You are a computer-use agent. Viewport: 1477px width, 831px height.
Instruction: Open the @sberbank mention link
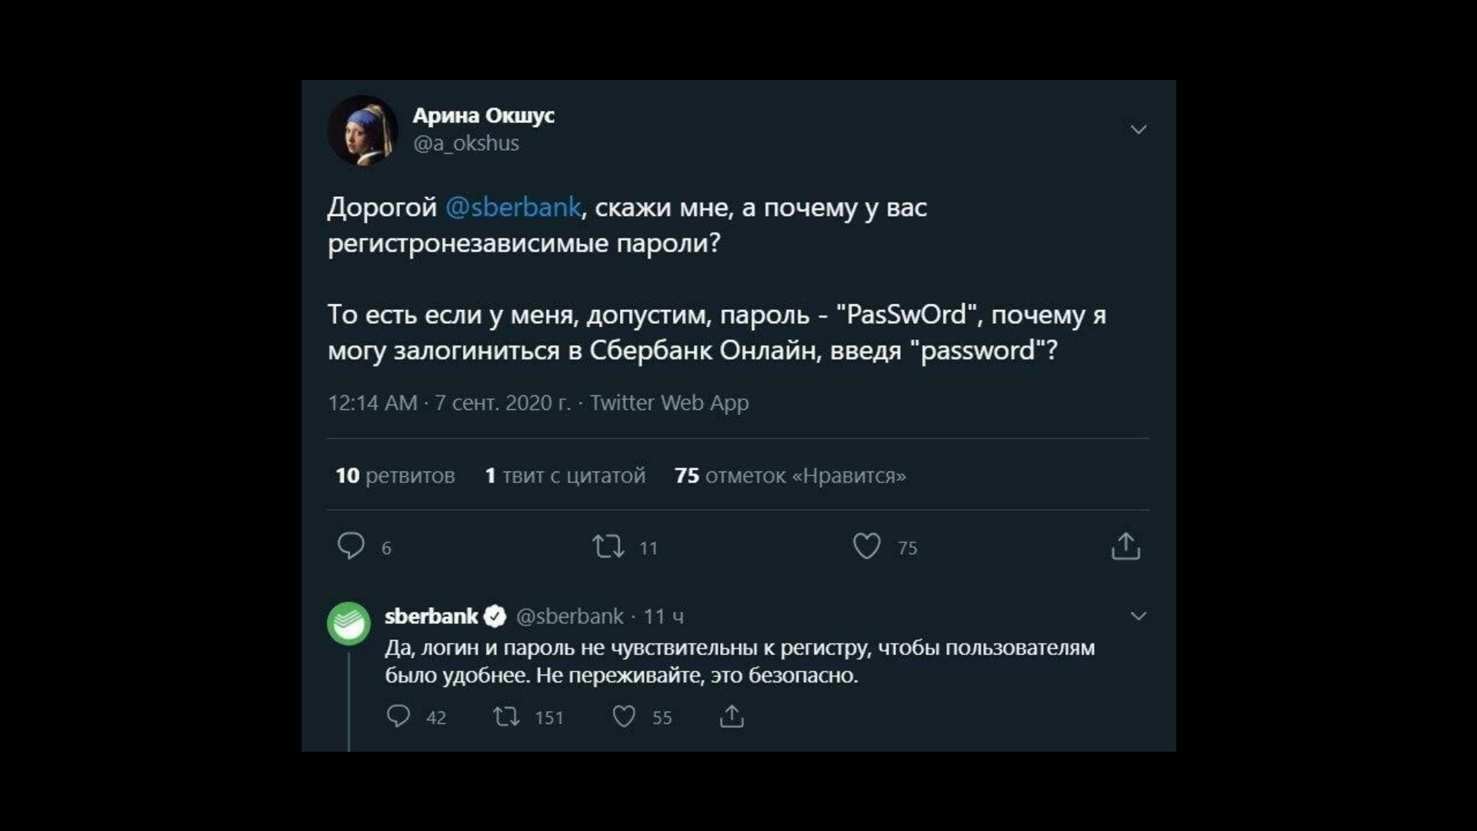click(513, 207)
